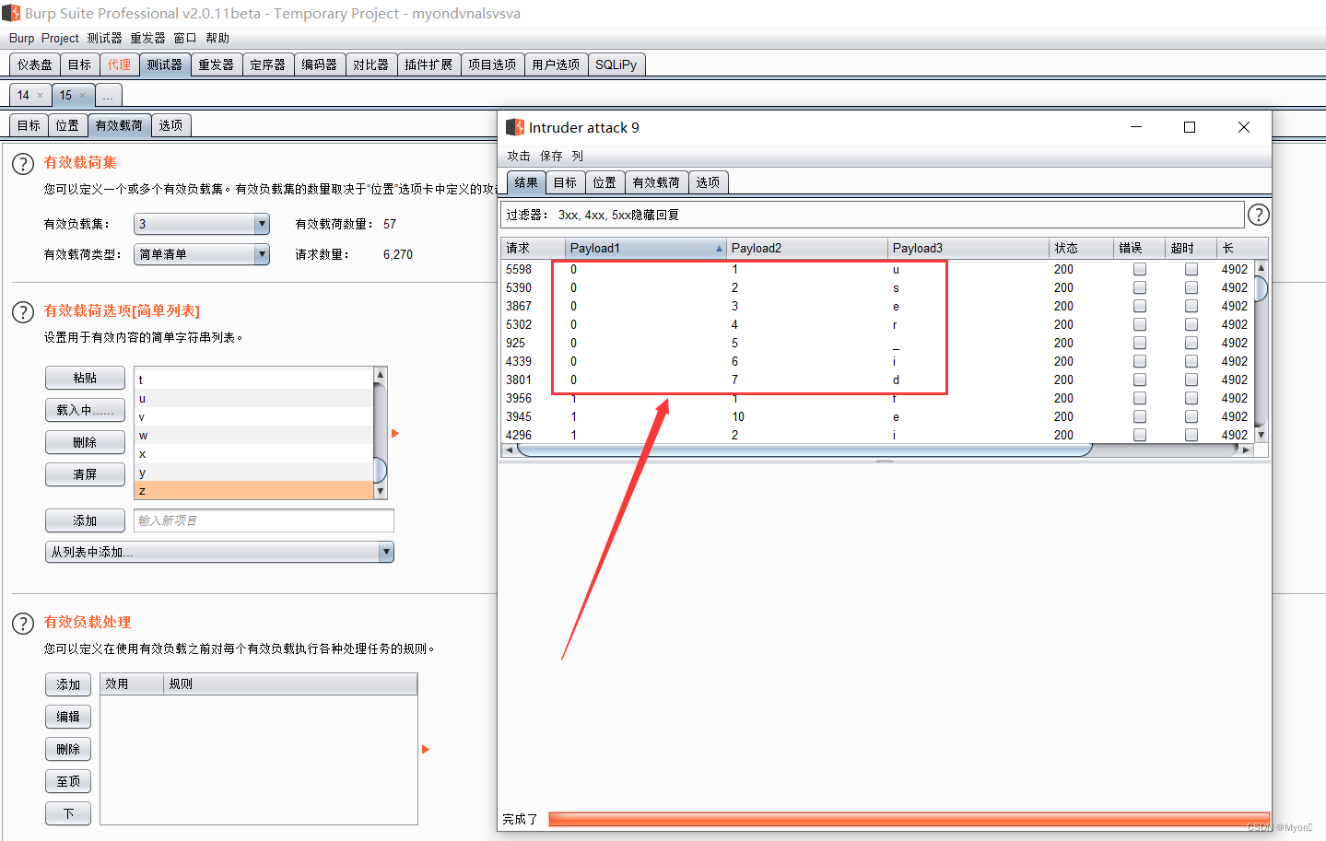Toggle 错误 checkbox for request 5302

[1140, 324]
